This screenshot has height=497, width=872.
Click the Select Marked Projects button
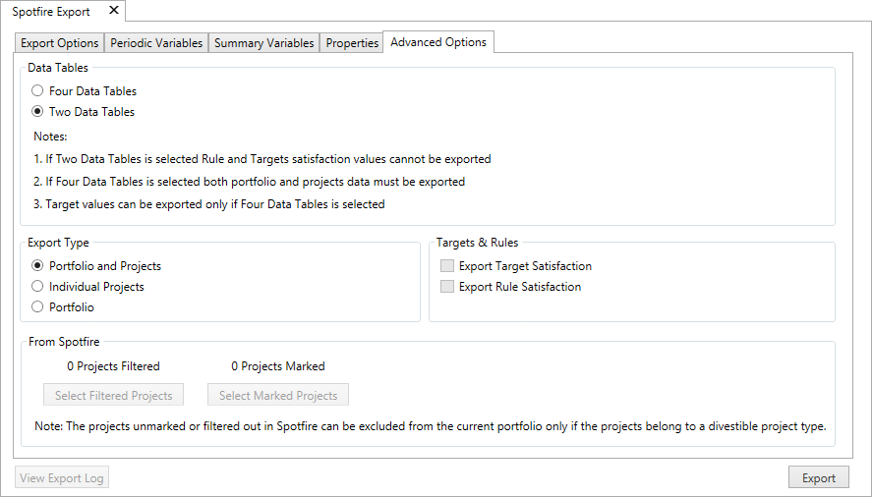pyautogui.click(x=278, y=395)
